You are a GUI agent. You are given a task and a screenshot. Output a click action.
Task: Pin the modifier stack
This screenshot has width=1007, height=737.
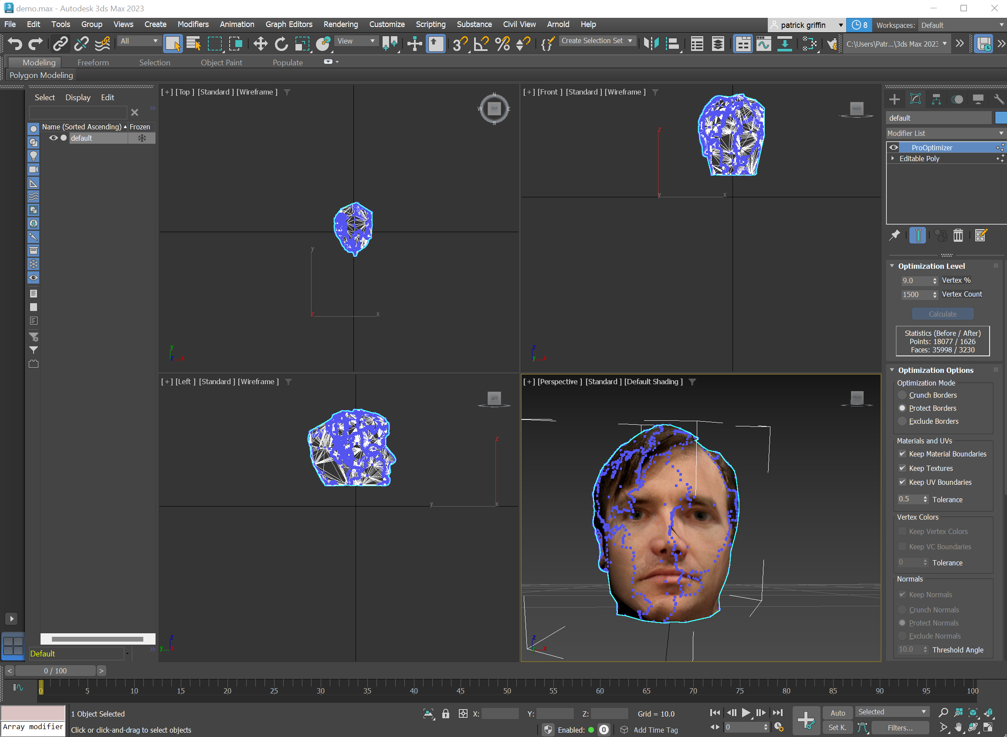coord(895,235)
